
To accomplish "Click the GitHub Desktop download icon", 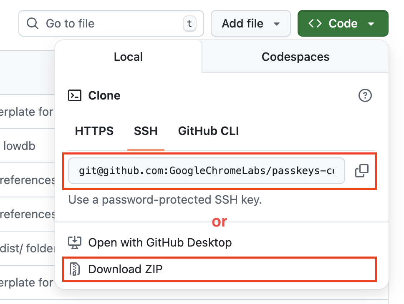I will (75, 242).
